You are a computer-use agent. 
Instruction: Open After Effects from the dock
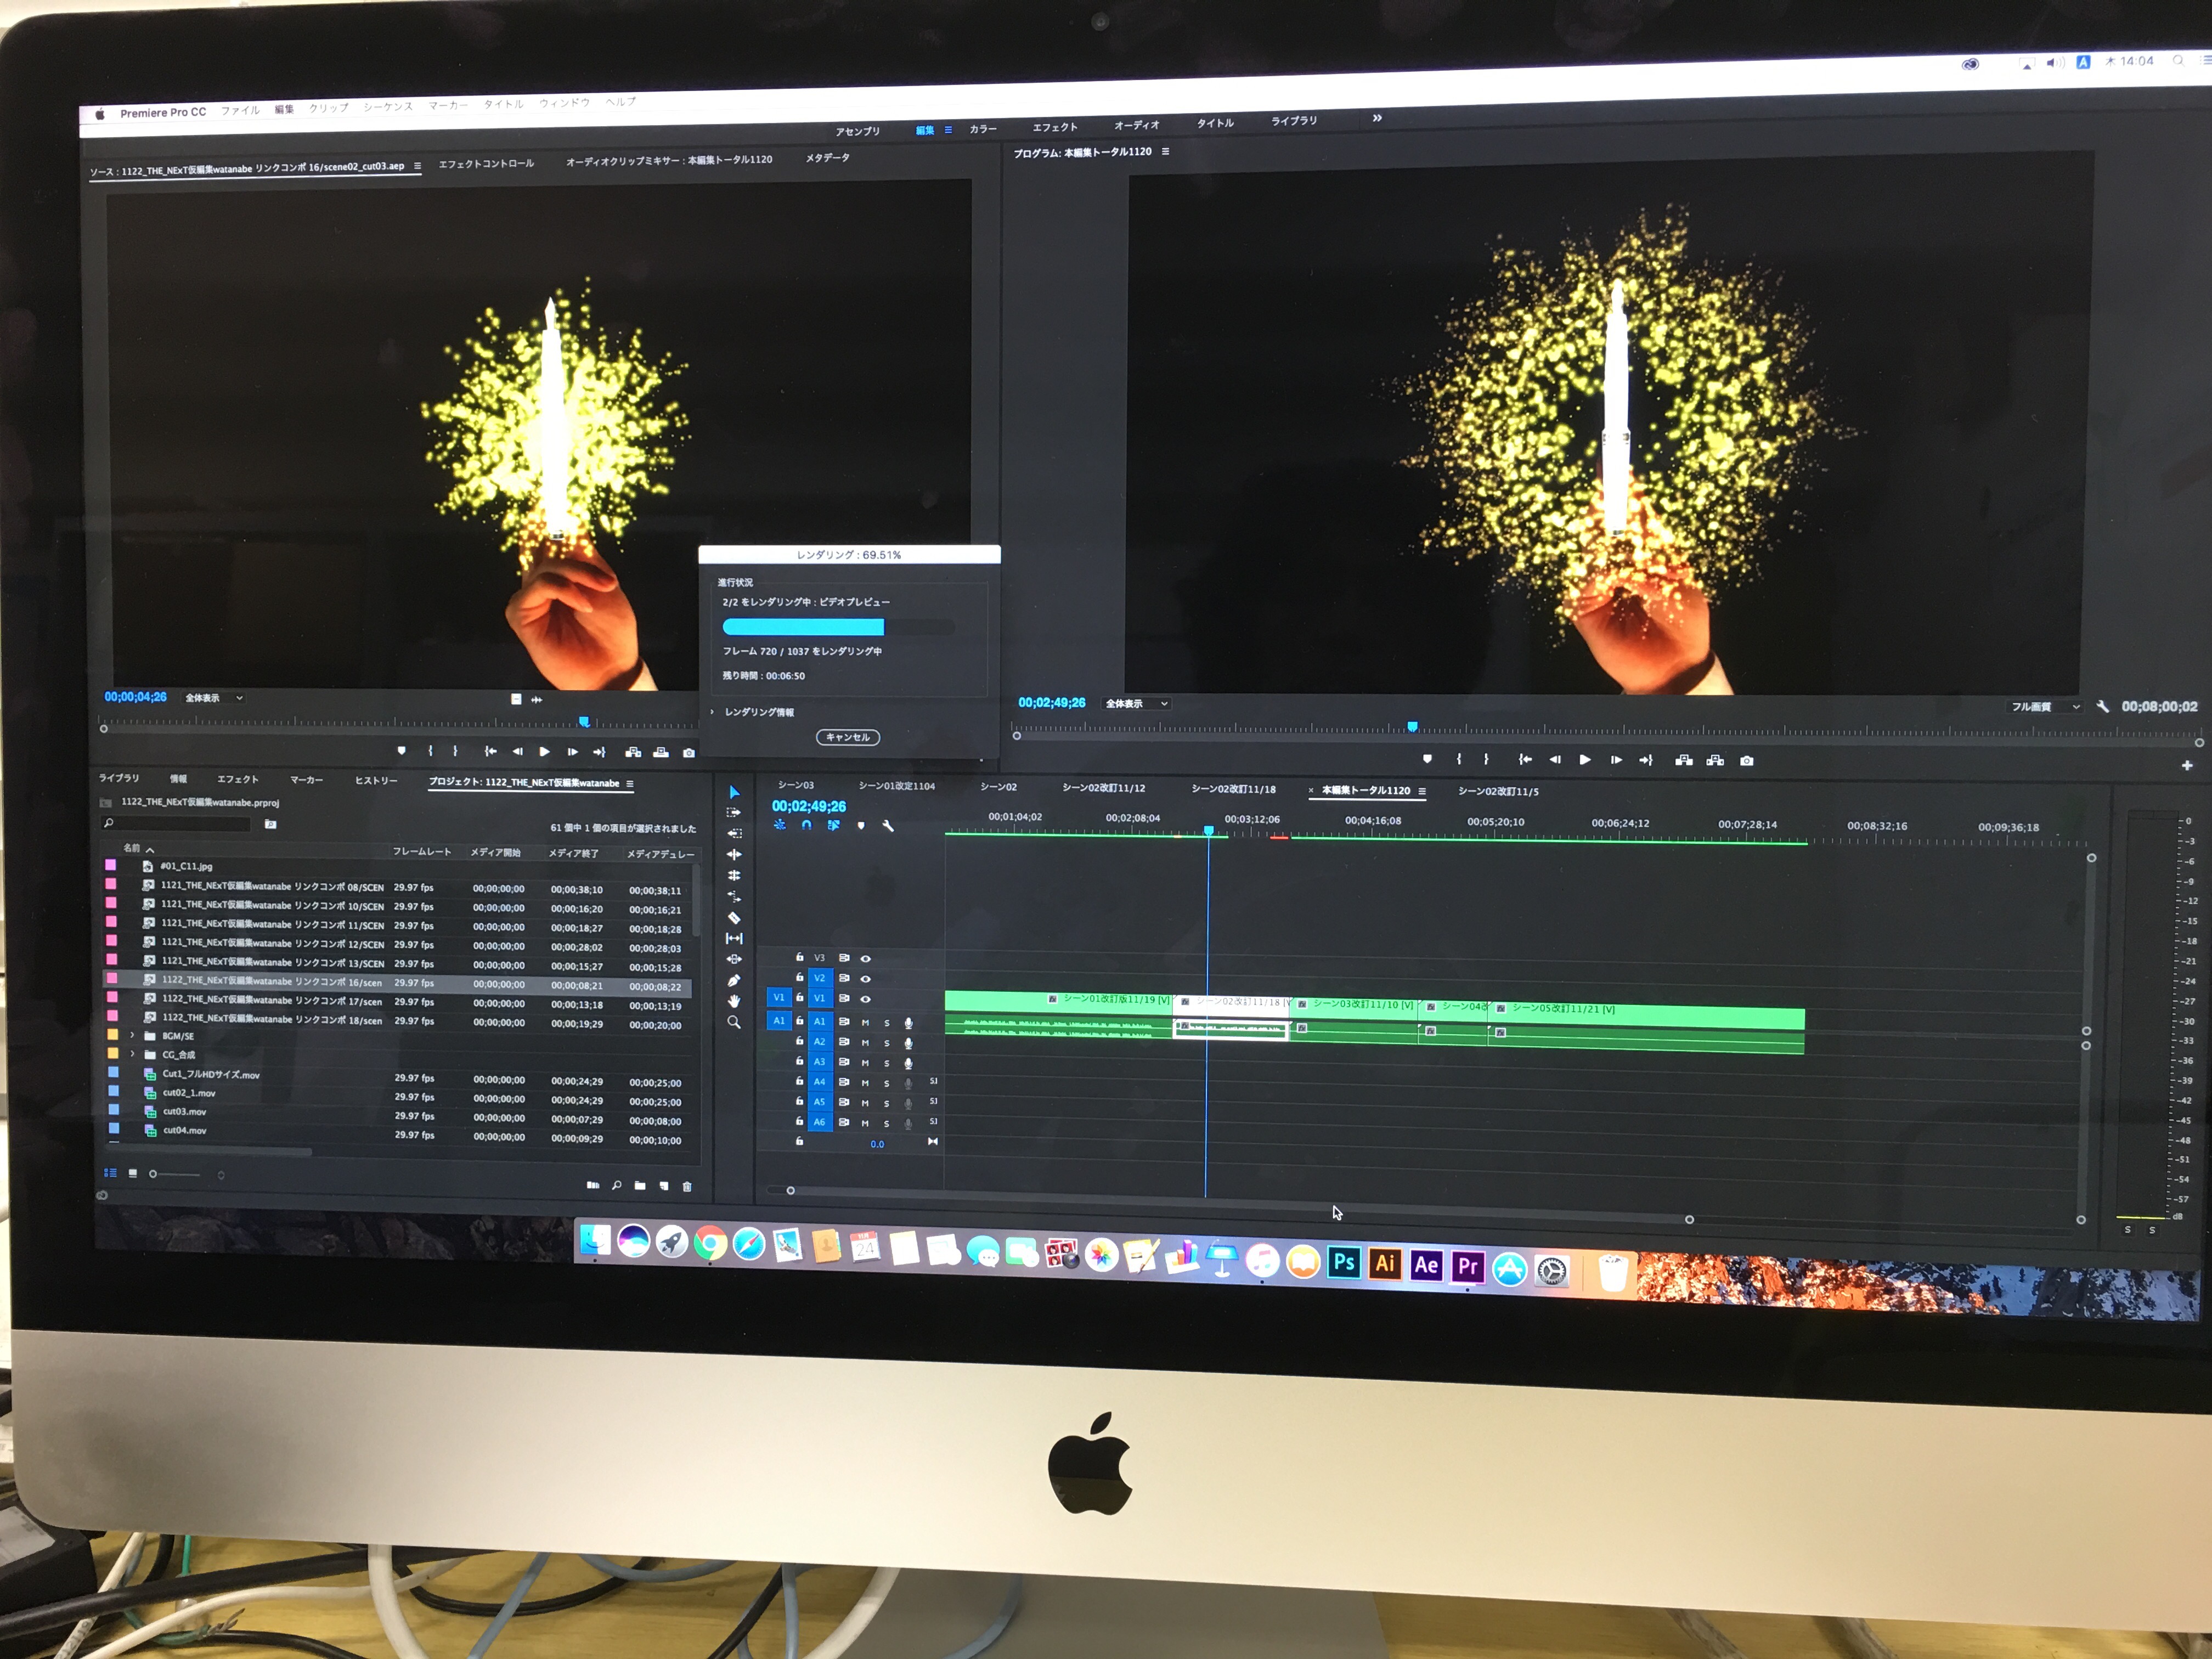[1425, 1266]
